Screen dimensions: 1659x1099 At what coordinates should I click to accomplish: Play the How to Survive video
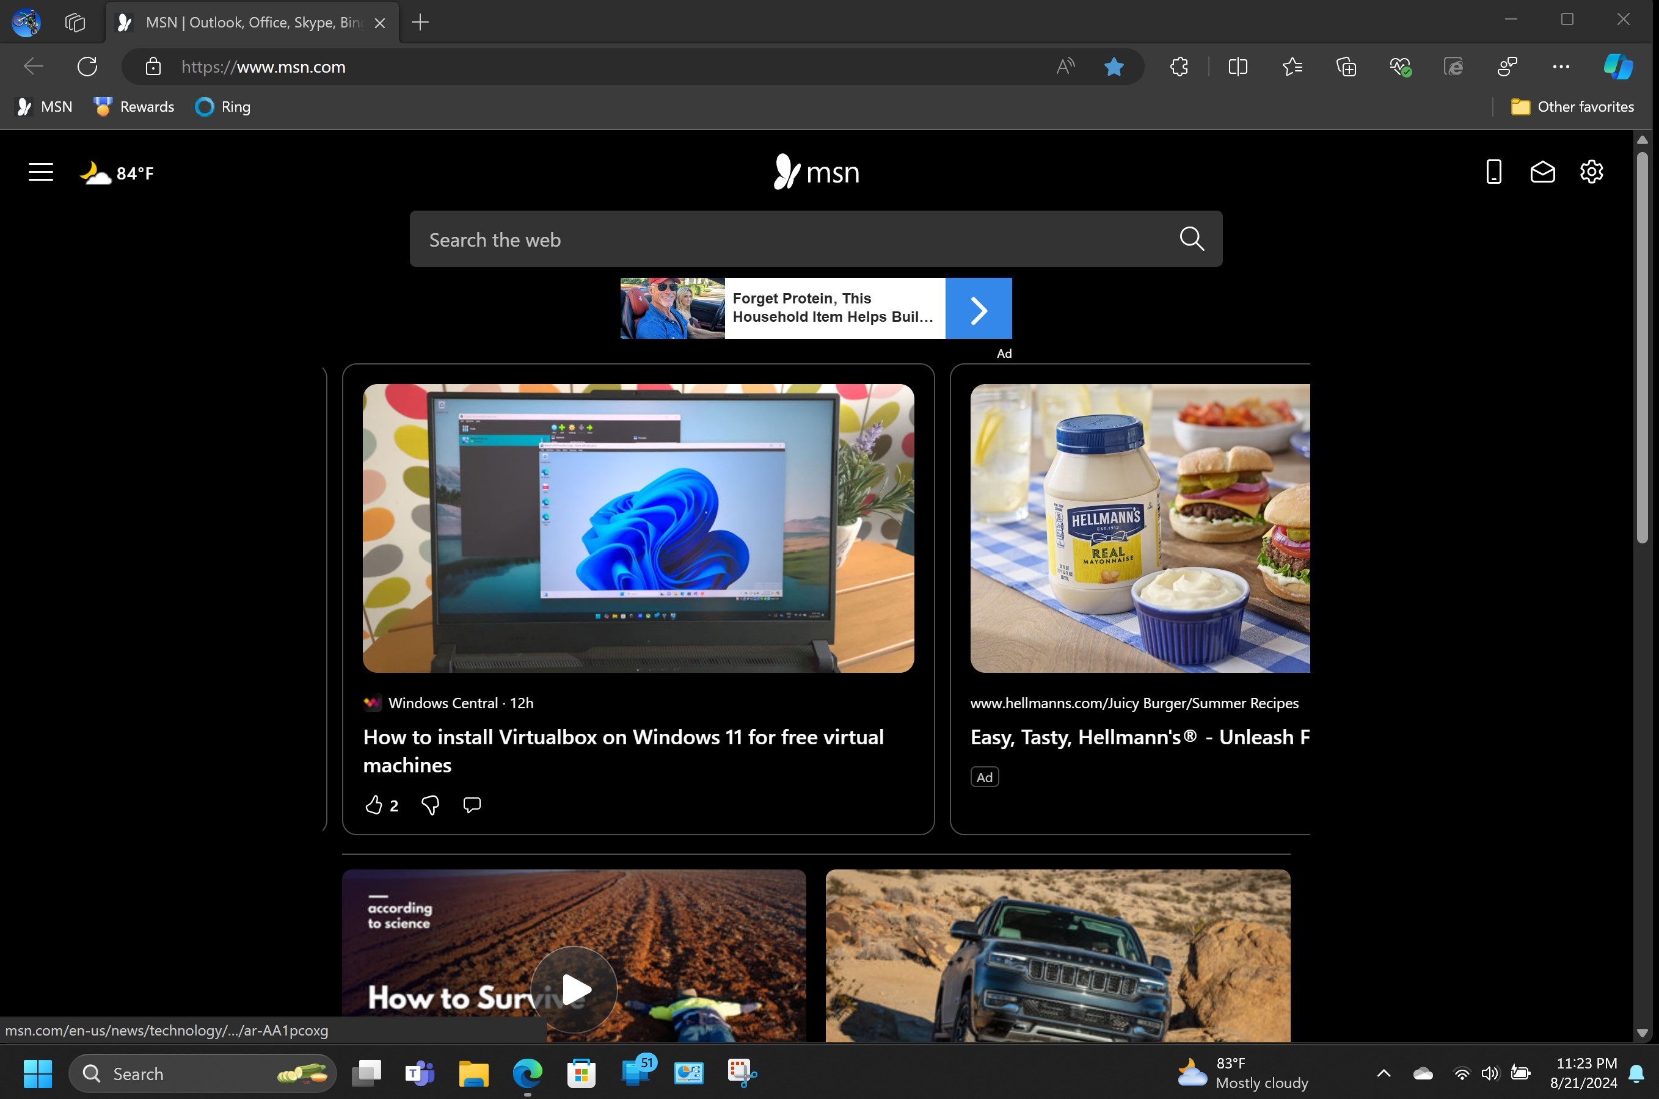tap(574, 988)
